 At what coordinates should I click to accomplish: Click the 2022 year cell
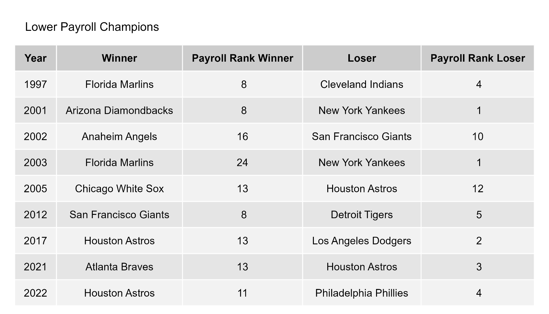point(36,293)
